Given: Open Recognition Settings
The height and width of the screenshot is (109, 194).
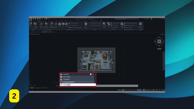Looking at the screenshot, I should [x=95, y=25].
